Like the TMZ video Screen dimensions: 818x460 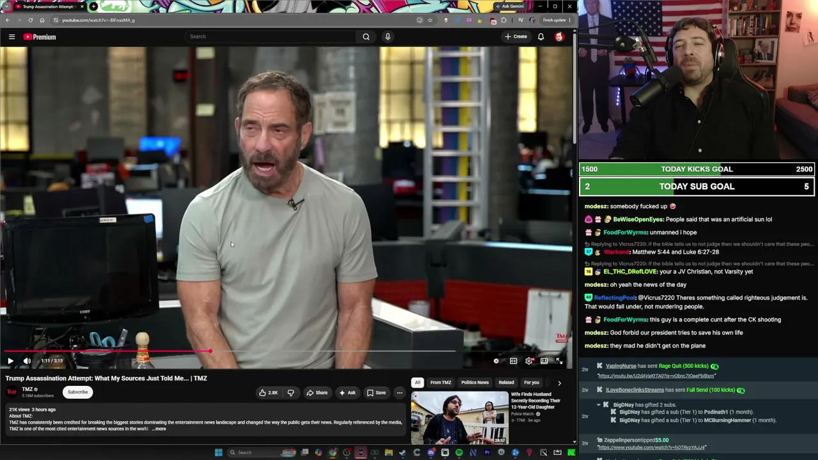pos(268,393)
